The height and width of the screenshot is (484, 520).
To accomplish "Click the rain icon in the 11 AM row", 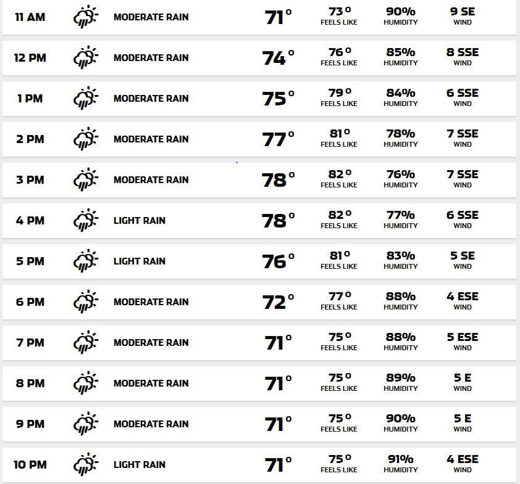I will pyautogui.click(x=86, y=17).
